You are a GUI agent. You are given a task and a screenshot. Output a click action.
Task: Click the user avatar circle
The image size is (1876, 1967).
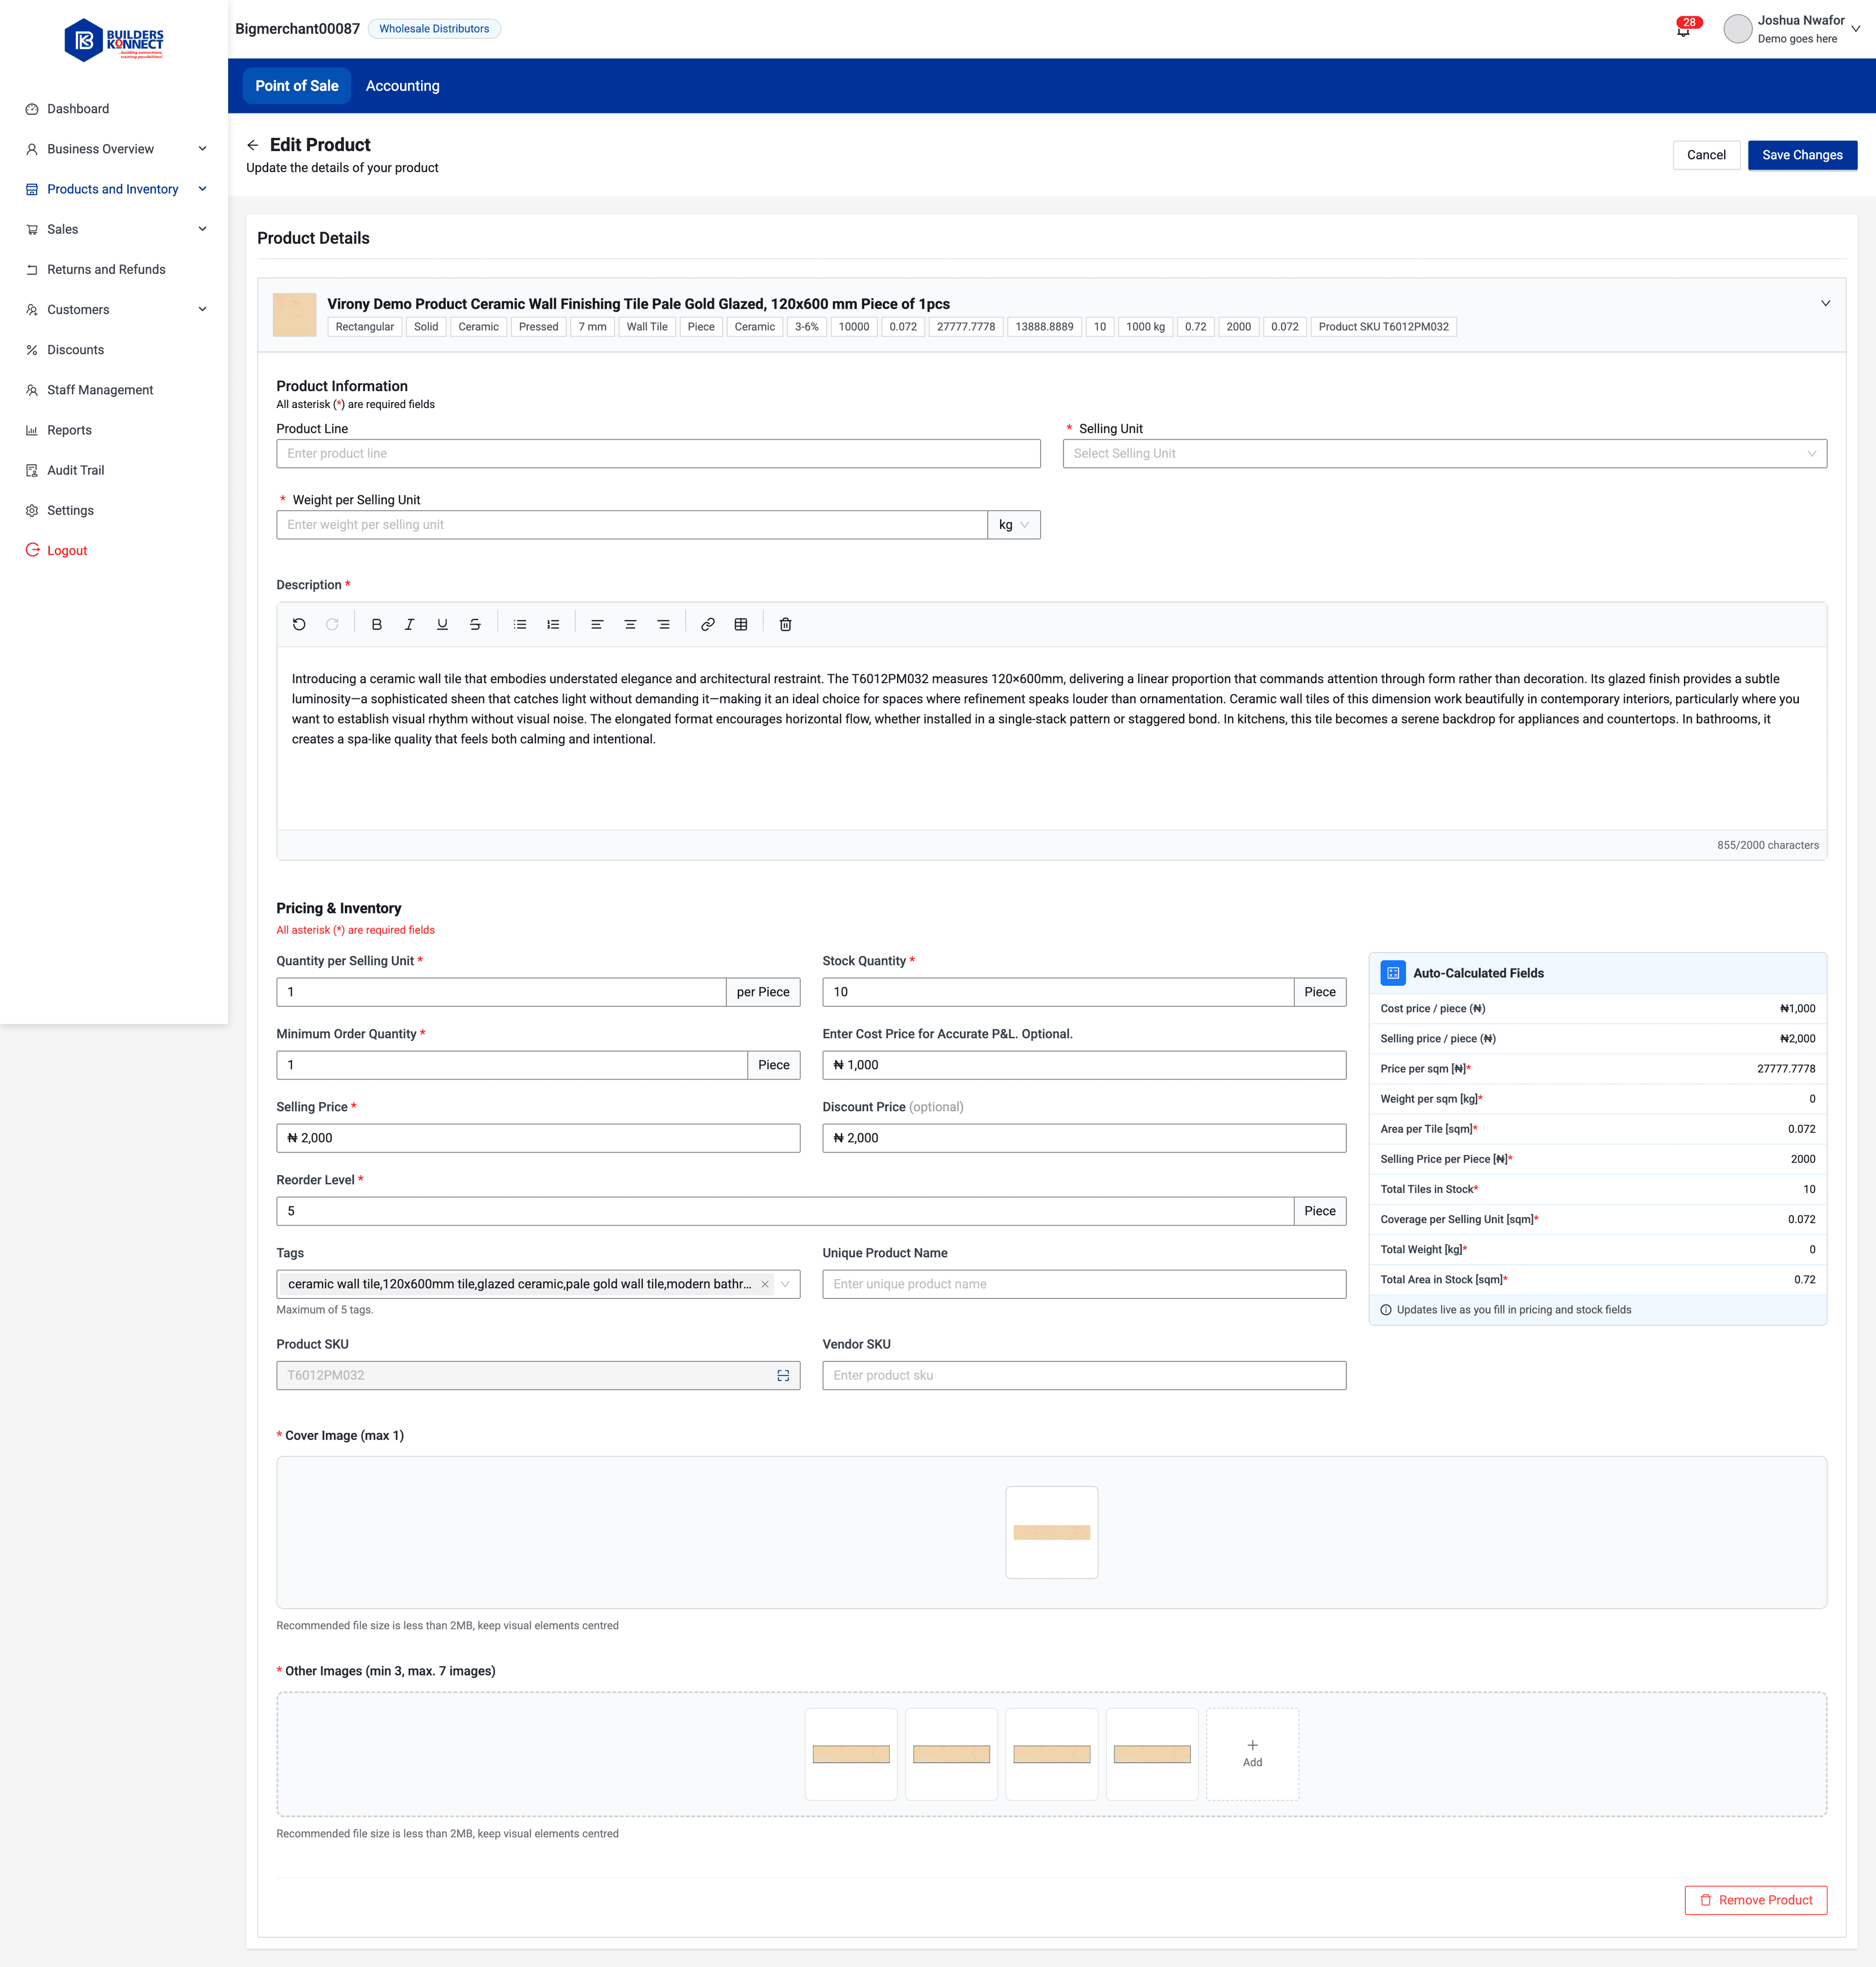1738,29
